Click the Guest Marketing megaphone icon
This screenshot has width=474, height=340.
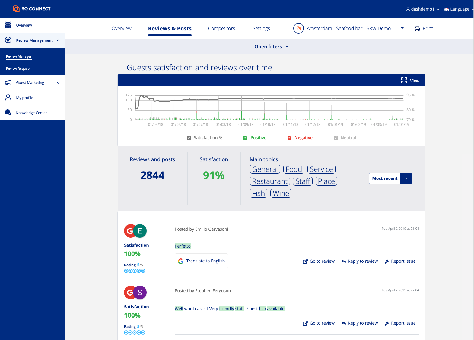[x=8, y=82]
